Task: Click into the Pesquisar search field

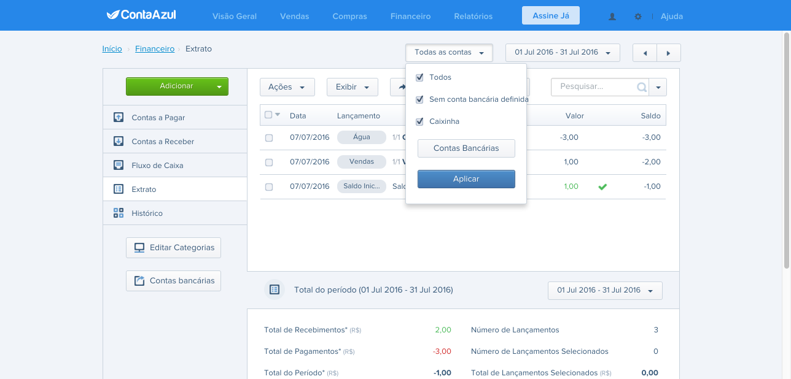Action: pyautogui.click(x=594, y=87)
